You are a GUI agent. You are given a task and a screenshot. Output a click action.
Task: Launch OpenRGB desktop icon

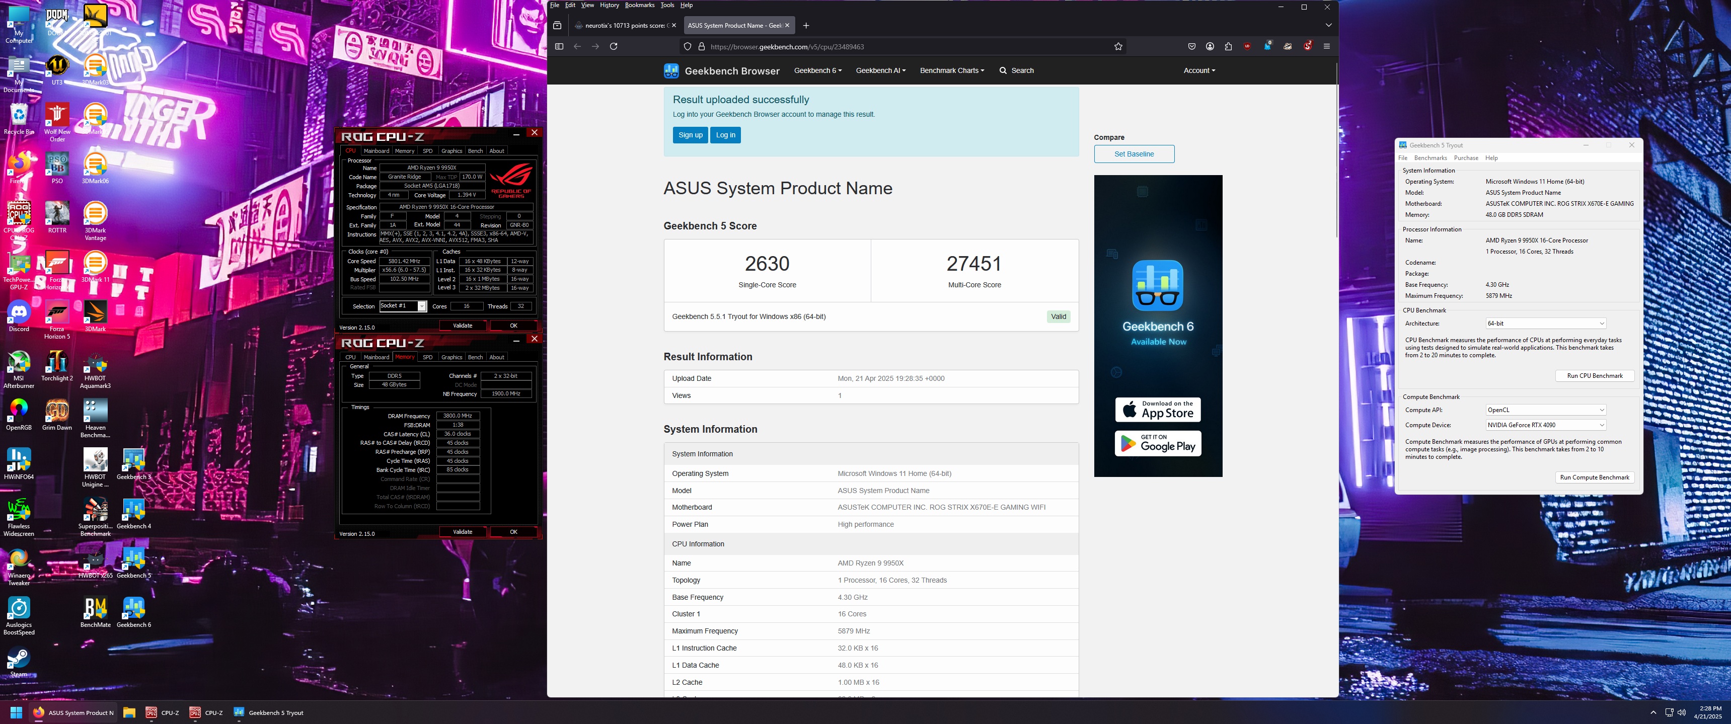[x=19, y=415]
